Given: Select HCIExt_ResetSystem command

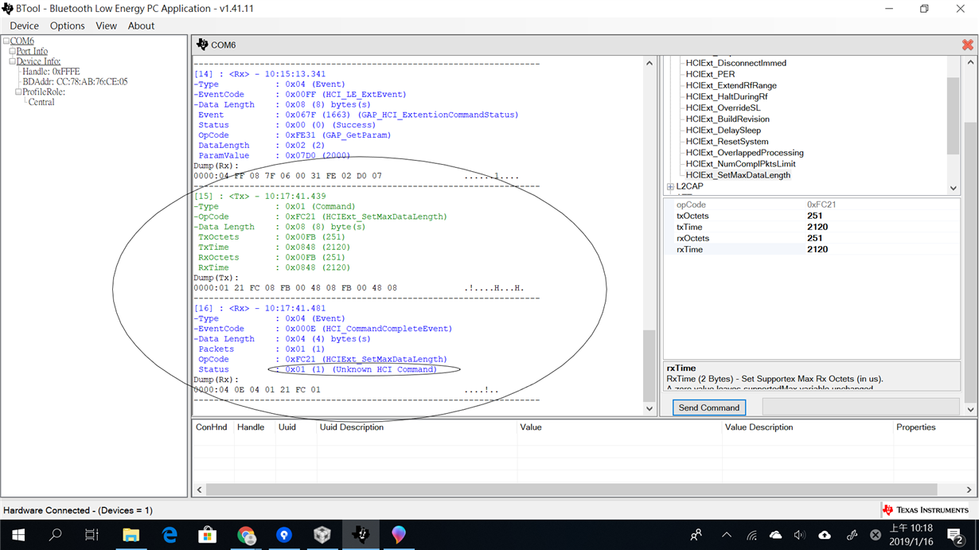Looking at the screenshot, I should [727, 141].
